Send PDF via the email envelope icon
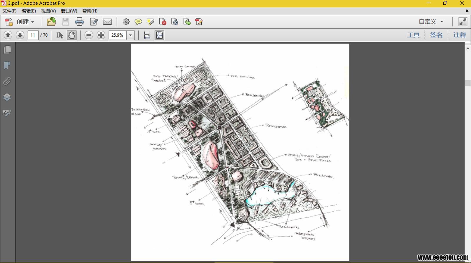Screen dimensions: 471x263 click(x=107, y=22)
